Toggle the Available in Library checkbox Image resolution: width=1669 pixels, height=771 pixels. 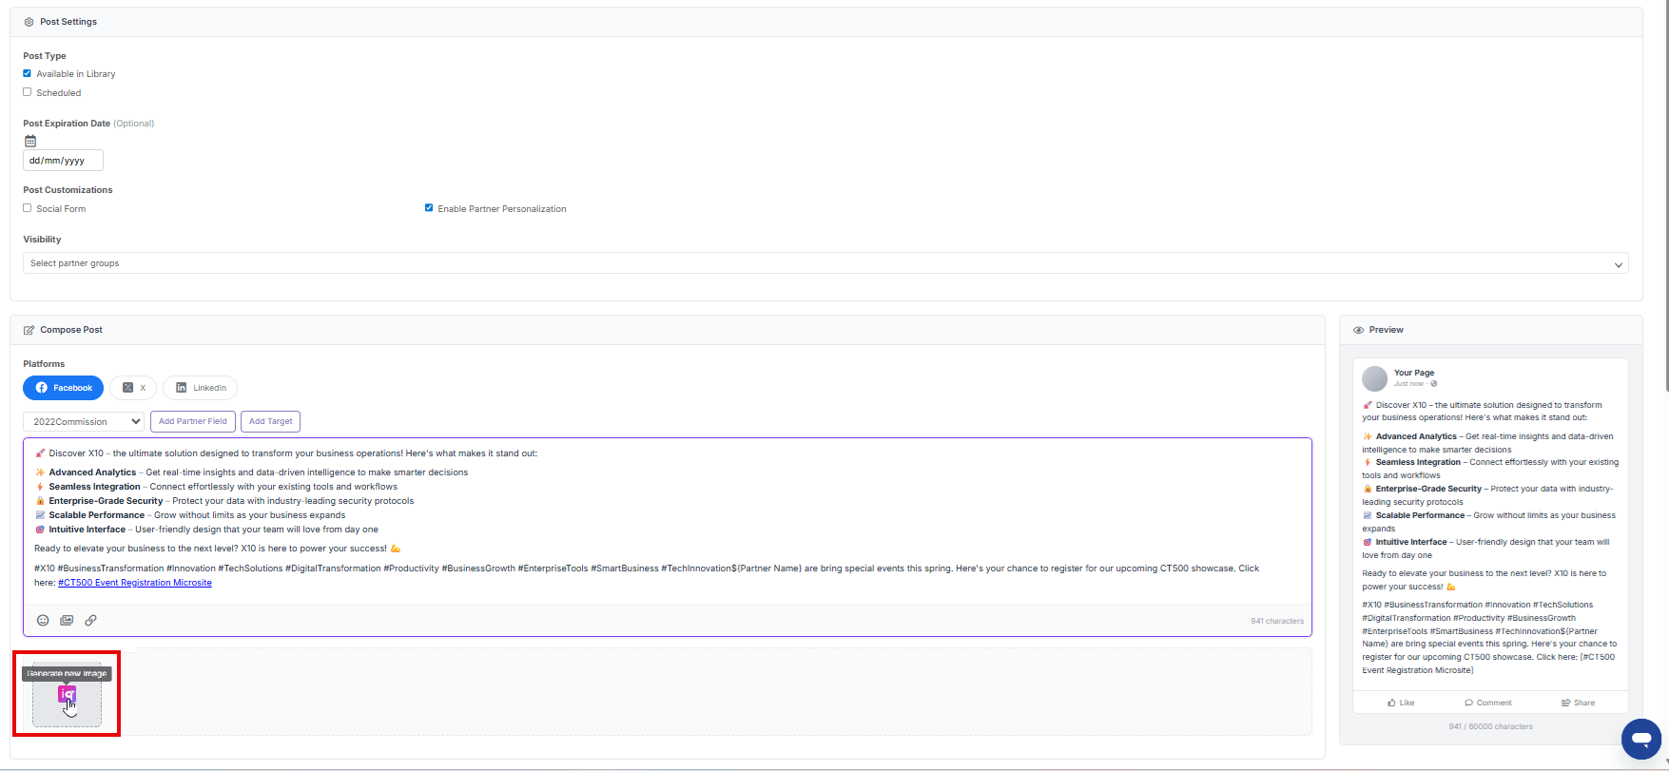pos(28,73)
